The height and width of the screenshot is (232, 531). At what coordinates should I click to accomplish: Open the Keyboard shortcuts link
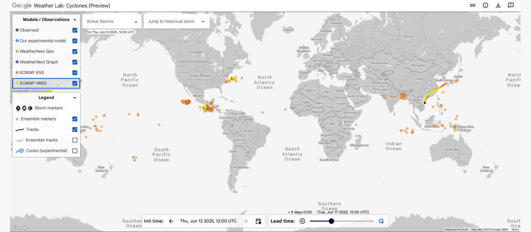pos(456,230)
